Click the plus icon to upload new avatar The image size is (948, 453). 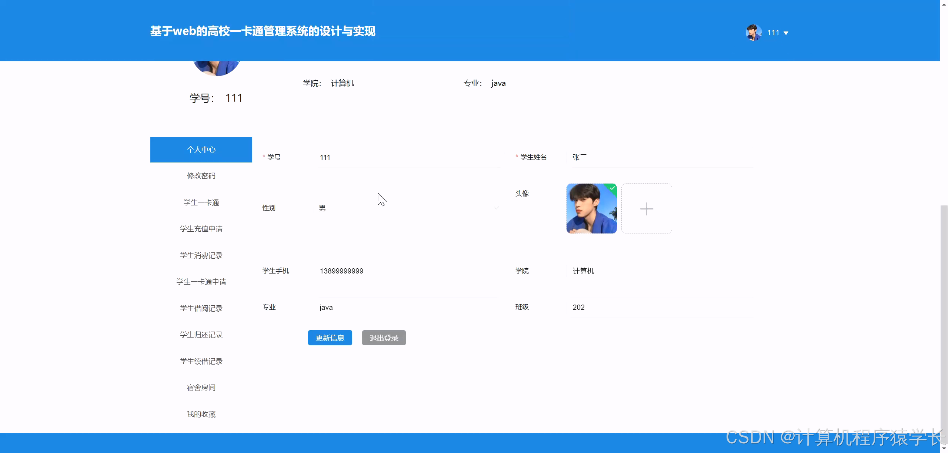tap(647, 208)
